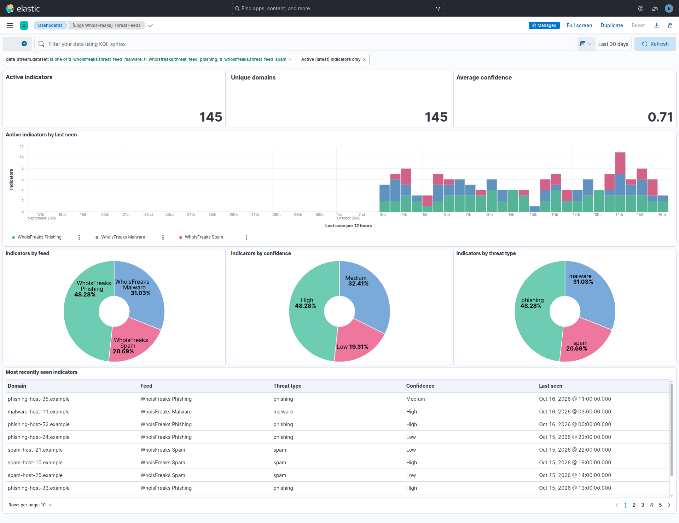Open the Dashboards breadcrumb
The image size is (679, 523).
[50, 25]
